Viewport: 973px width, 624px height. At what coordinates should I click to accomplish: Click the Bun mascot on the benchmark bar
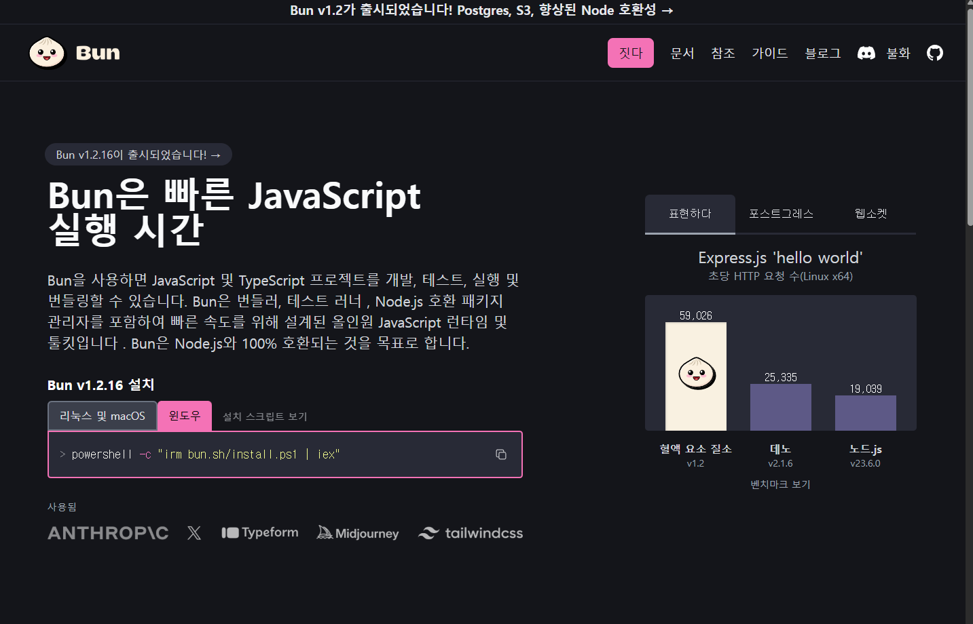[x=697, y=373]
